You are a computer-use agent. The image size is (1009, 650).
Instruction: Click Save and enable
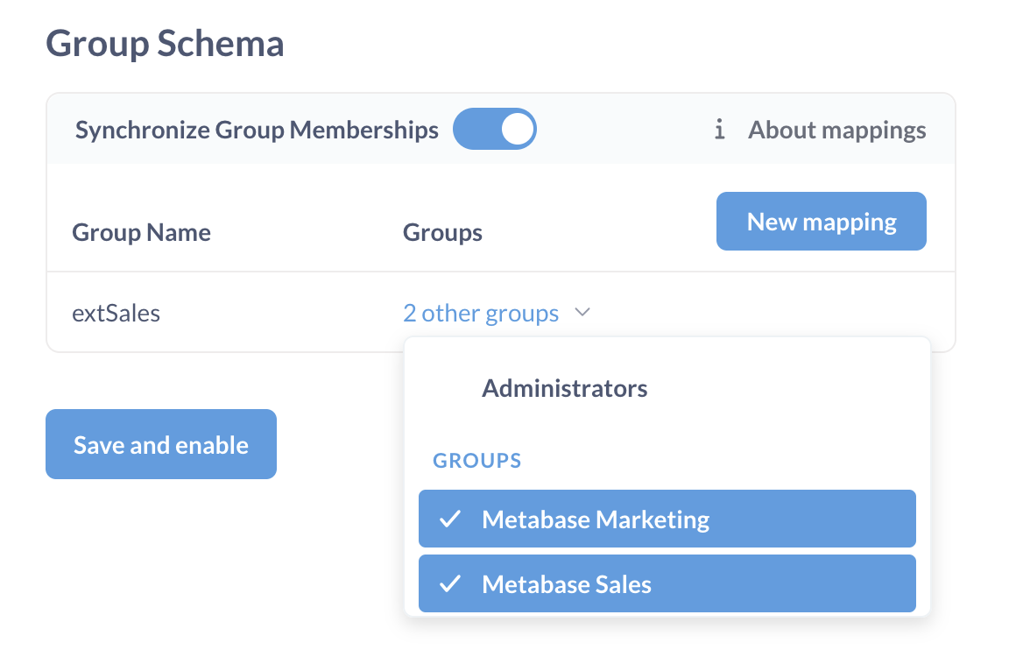[160, 444]
